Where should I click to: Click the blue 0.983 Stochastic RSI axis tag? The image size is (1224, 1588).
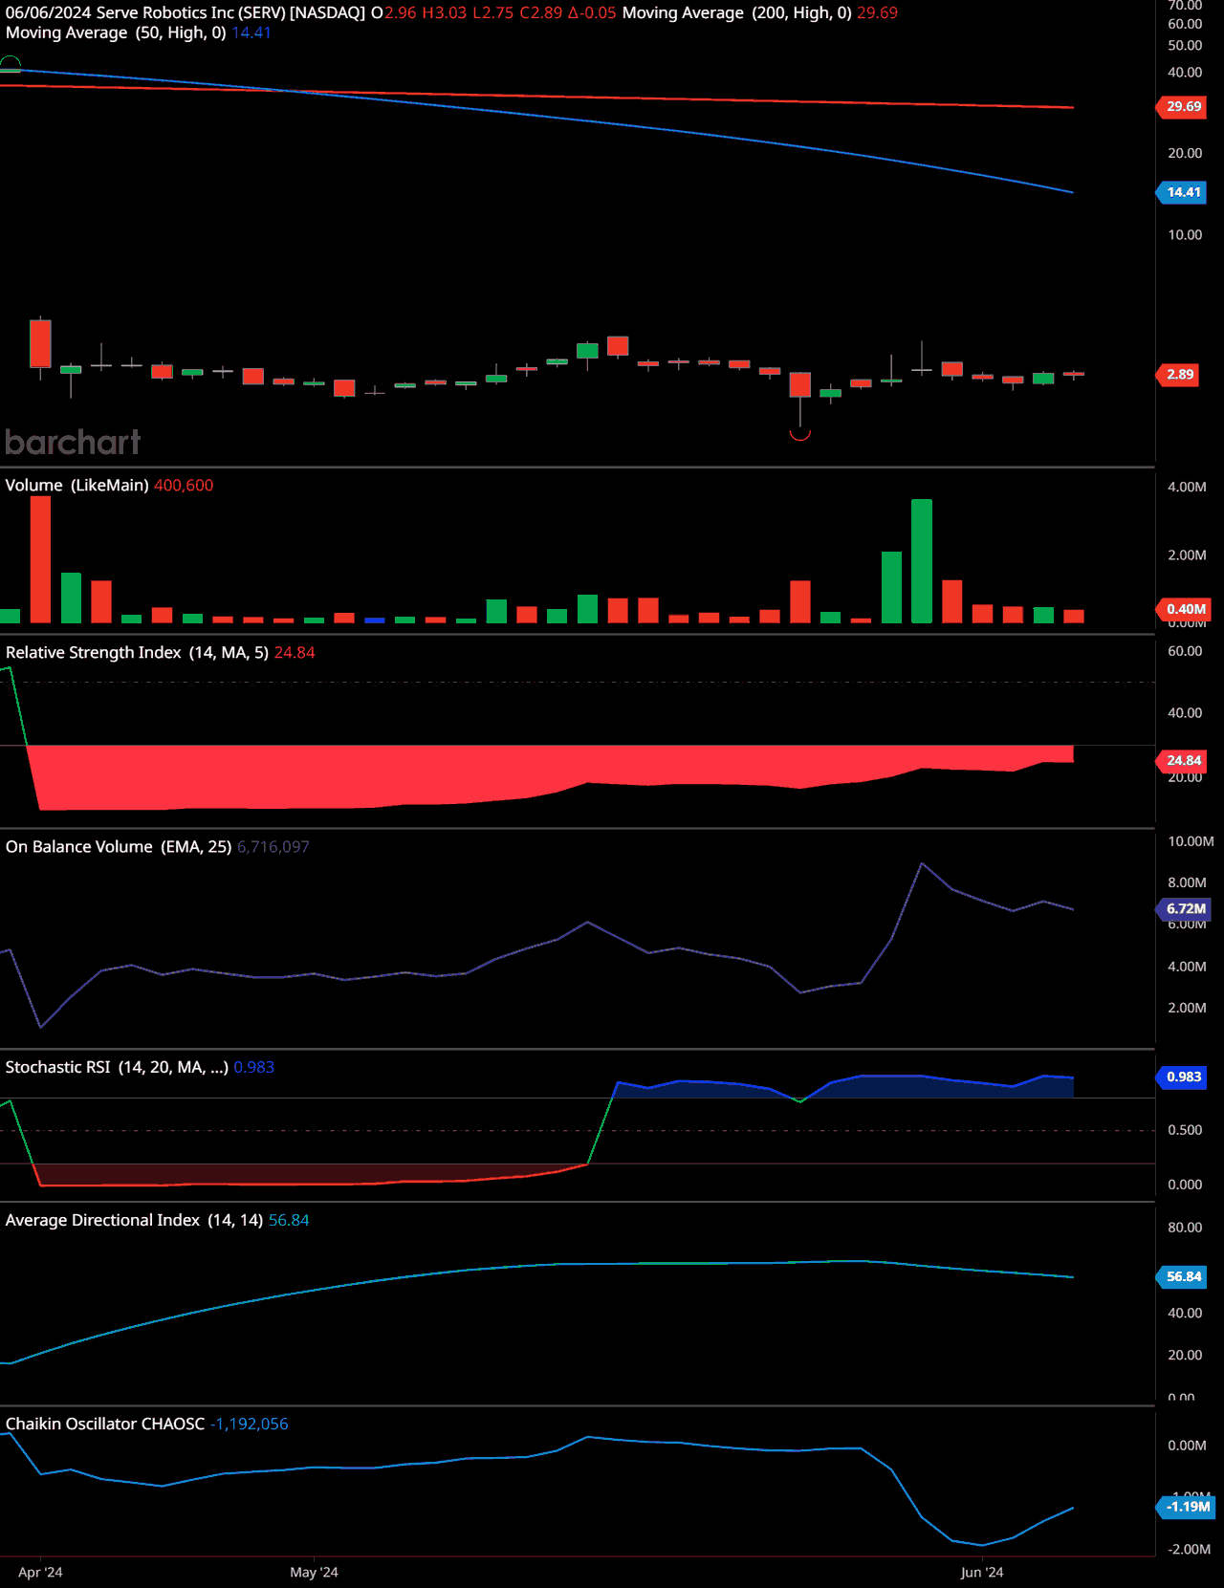click(1183, 1077)
